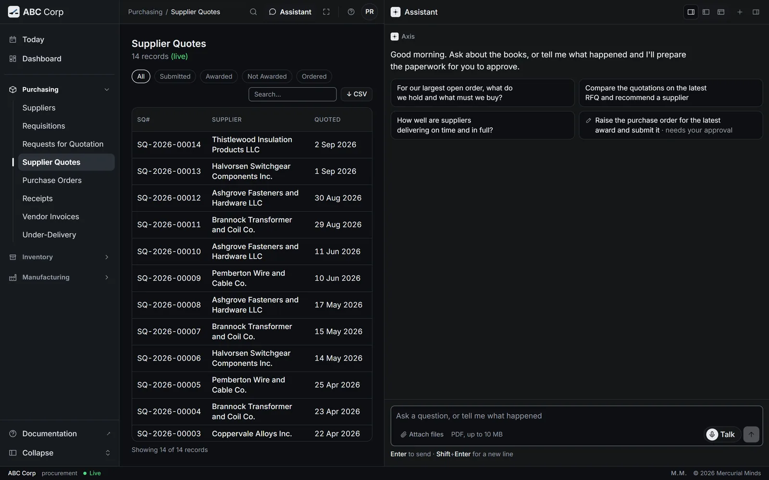The height and width of the screenshot is (480, 769).
Task: Click the supplier quotes Search field
Action: (292, 94)
